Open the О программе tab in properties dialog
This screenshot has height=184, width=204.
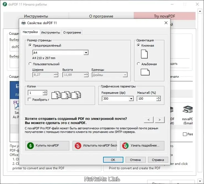click(72, 32)
